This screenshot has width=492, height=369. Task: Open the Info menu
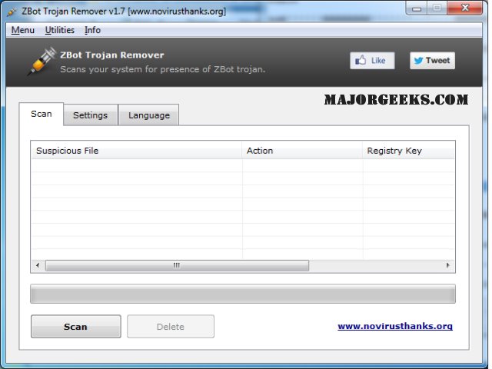92,30
